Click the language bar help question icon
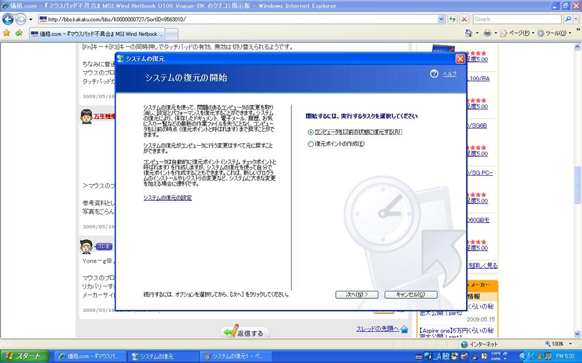The image size is (582, 363). 484,357
